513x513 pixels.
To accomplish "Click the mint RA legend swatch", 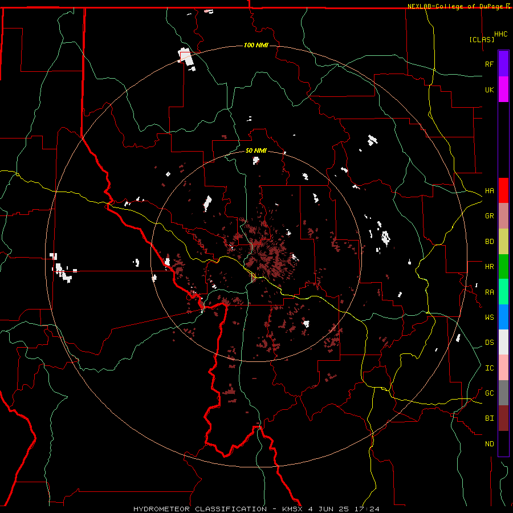I will 503,292.
